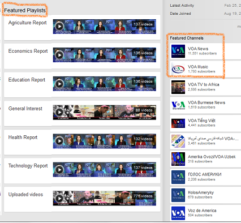Play the Health Report playlist
The height and width of the screenshot is (223, 241).
tap(59, 141)
